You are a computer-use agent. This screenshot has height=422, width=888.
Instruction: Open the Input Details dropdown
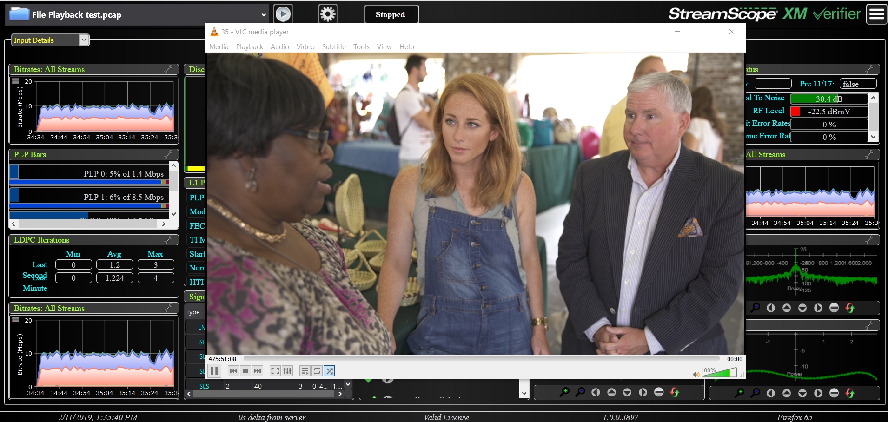tap(84, 40)
